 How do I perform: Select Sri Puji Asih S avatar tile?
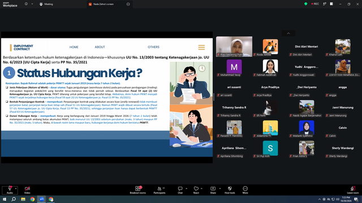(270, 148)
